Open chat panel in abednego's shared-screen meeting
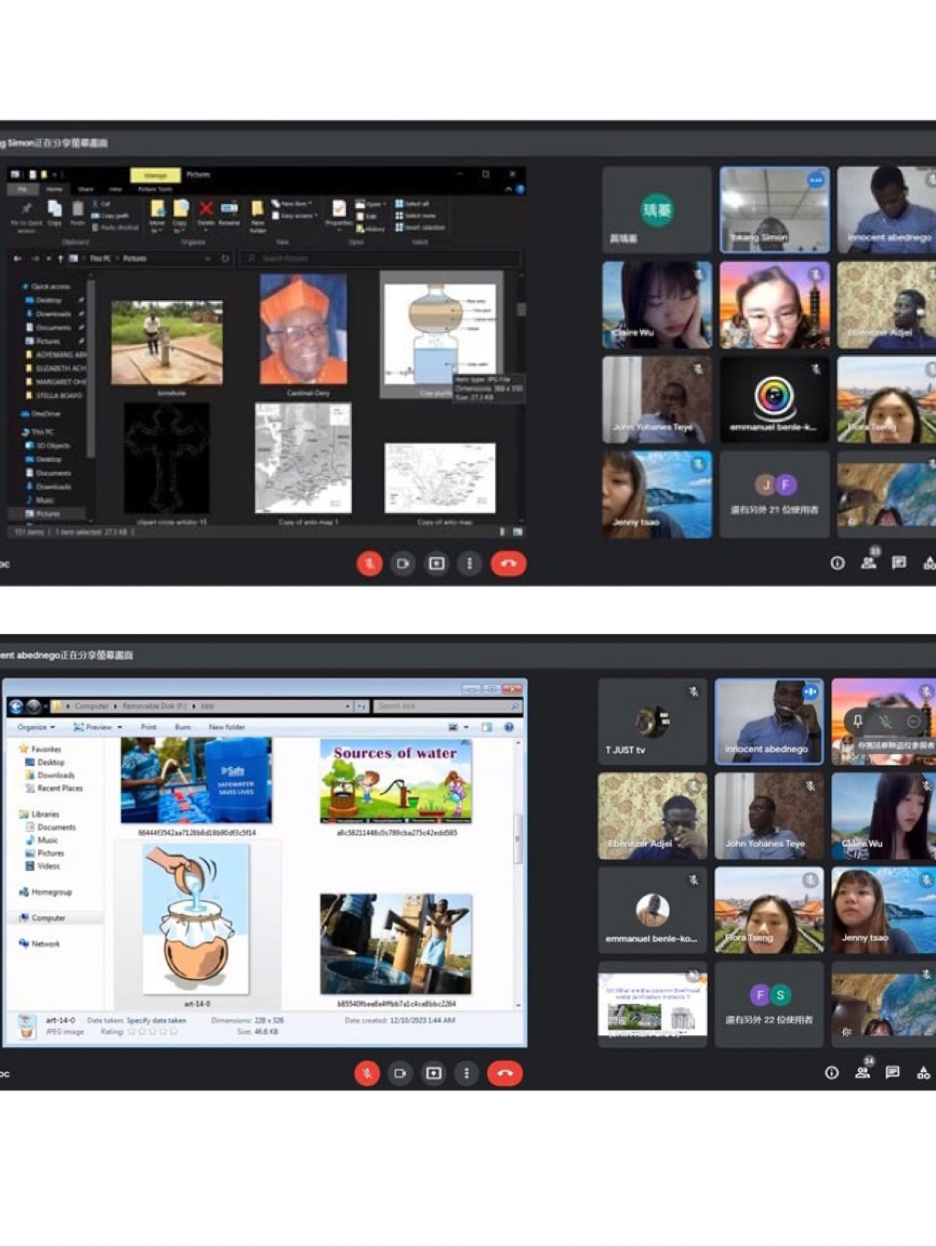 point(892,1072)
